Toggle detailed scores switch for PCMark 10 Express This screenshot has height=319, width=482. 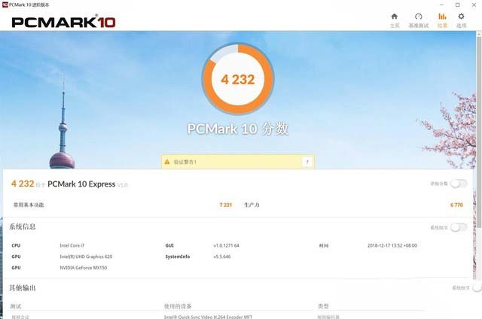pyautogui.click(x=459, y=184)
